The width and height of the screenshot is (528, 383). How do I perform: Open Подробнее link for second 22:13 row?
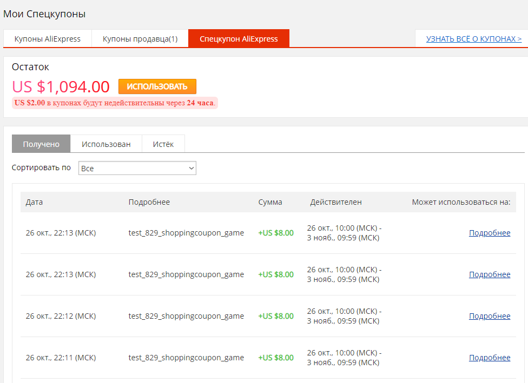click(490, 274)
